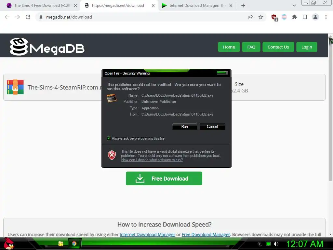Click the application icon in the dialog

pos(112,98)
